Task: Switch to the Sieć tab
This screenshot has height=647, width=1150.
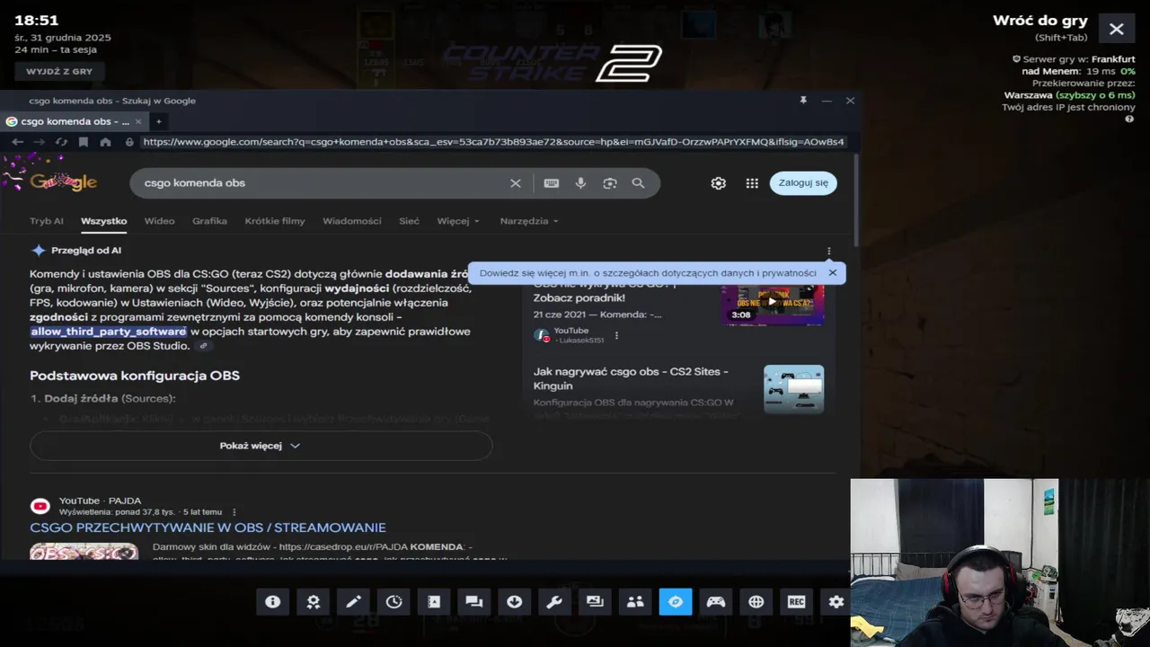Action: (409, 221)
